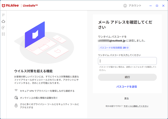
Task: Open the sidebar hamburger menu icon
Action: (x=3, y=15)
